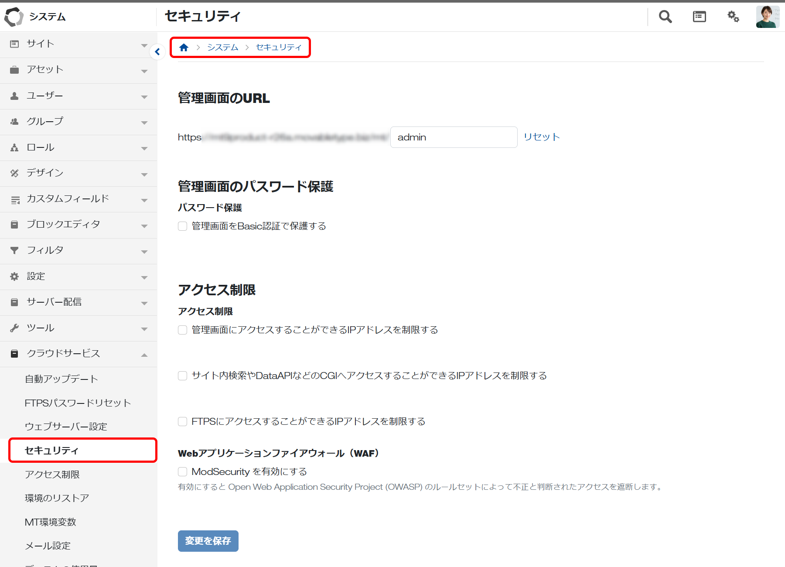Check CGI access IP restriction box

pyautogui.click(x=182, y=376)
